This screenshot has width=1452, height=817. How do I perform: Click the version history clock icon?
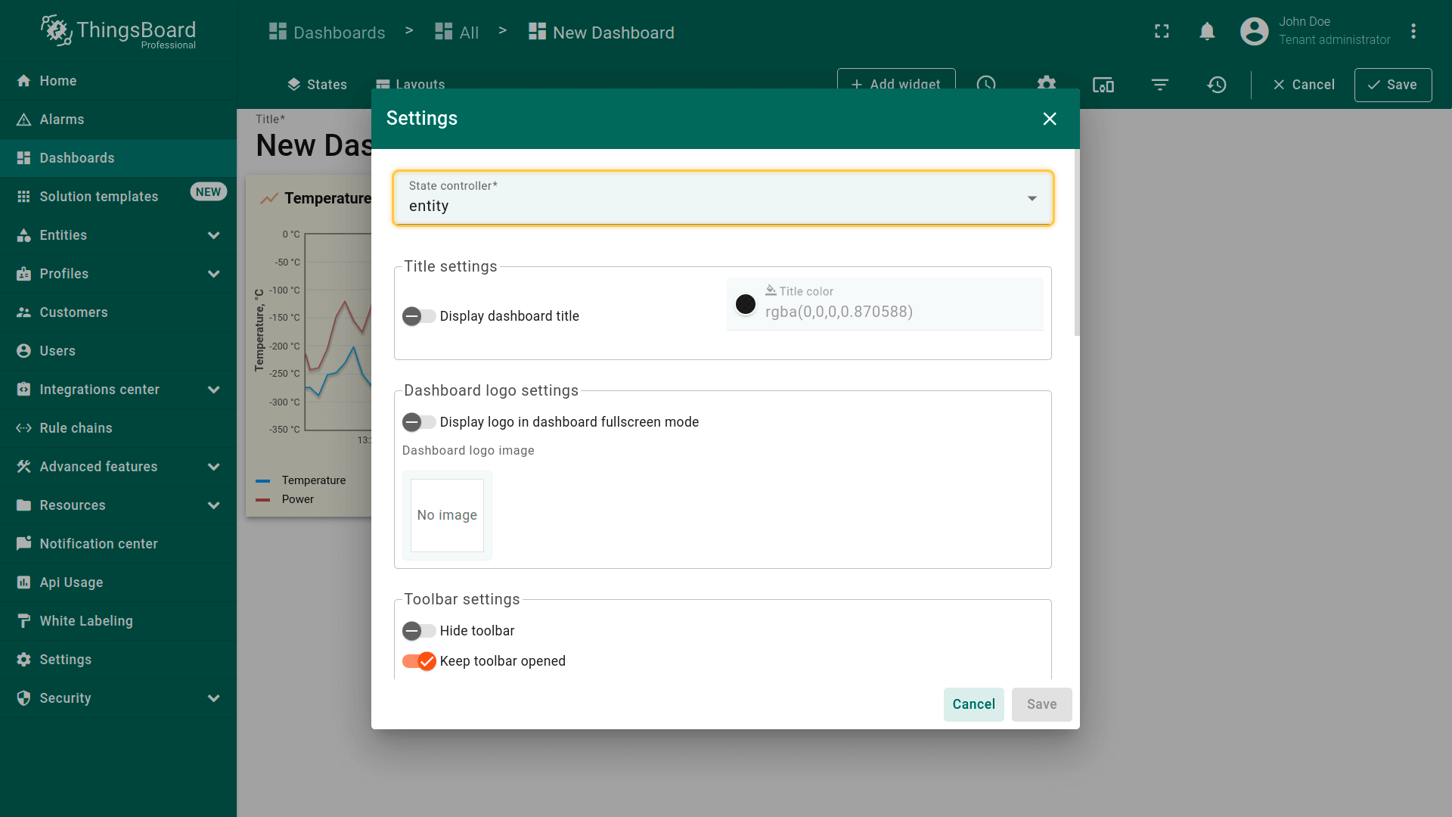coord(1216,85)
